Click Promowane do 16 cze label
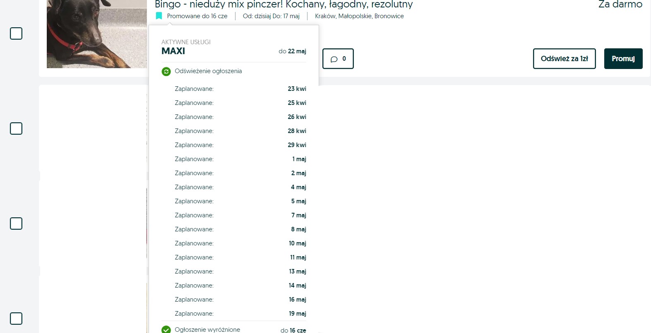This screenshot has height=333, width=651. (x=197, y=16)
